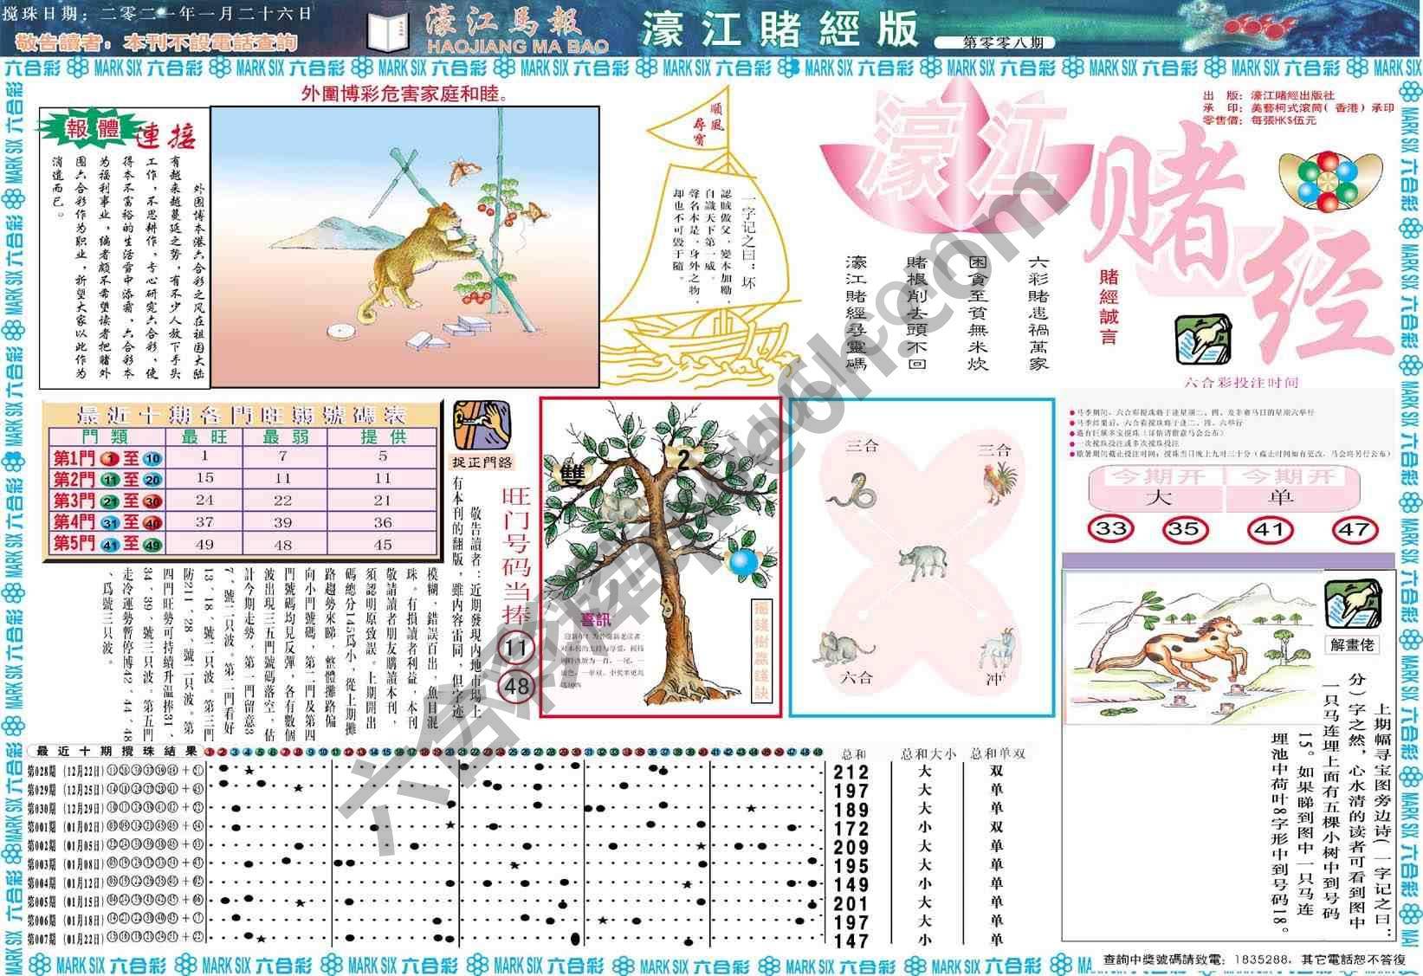Click the 敬告讀者 notice text
Viewport: 1423px width, 976px height.
click(x=157, y=42)
